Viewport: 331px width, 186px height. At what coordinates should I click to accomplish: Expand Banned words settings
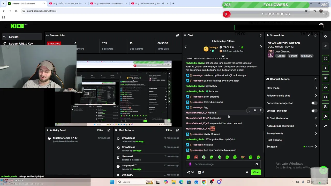316,134
